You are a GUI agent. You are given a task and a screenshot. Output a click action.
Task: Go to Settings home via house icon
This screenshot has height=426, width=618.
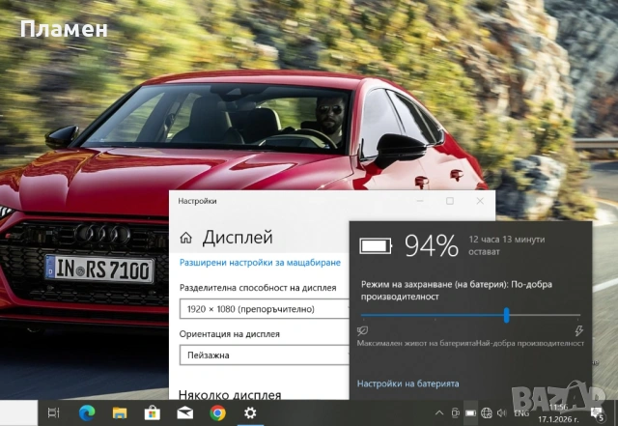[186, 238]
